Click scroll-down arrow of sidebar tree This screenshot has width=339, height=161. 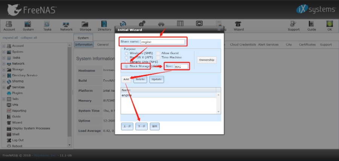tap(69, 145)
